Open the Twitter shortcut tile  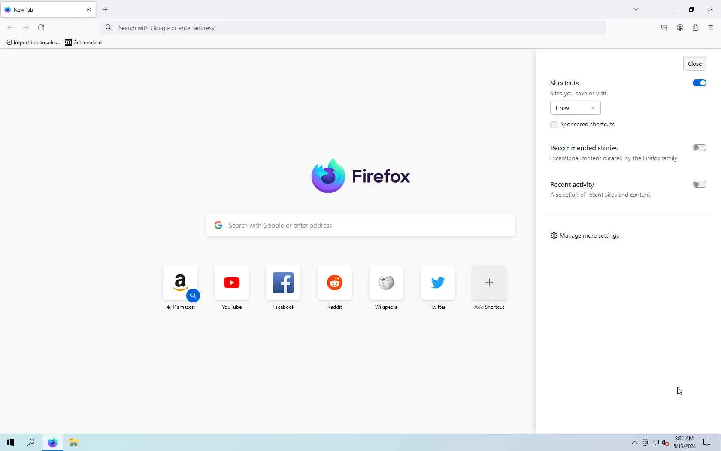tap(438, 283)
